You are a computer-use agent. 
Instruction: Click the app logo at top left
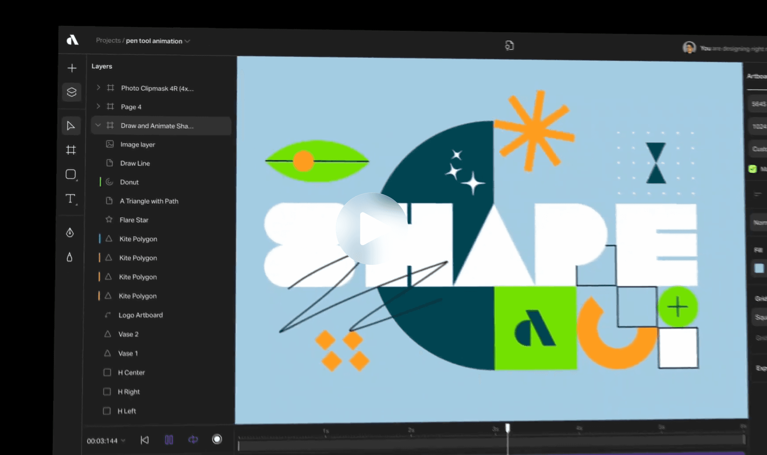pos(72,40)
